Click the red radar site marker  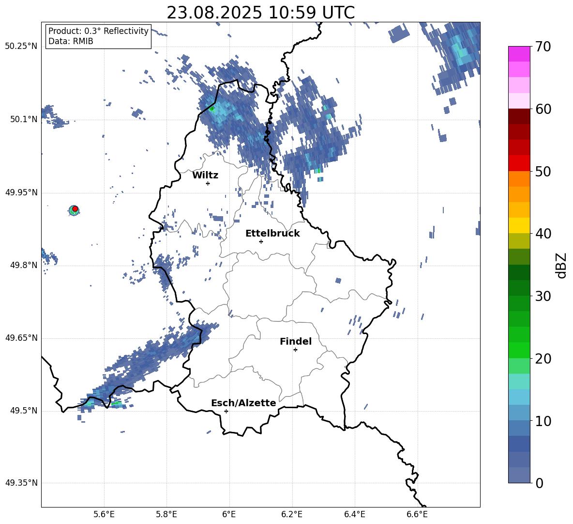coord(75,209)
